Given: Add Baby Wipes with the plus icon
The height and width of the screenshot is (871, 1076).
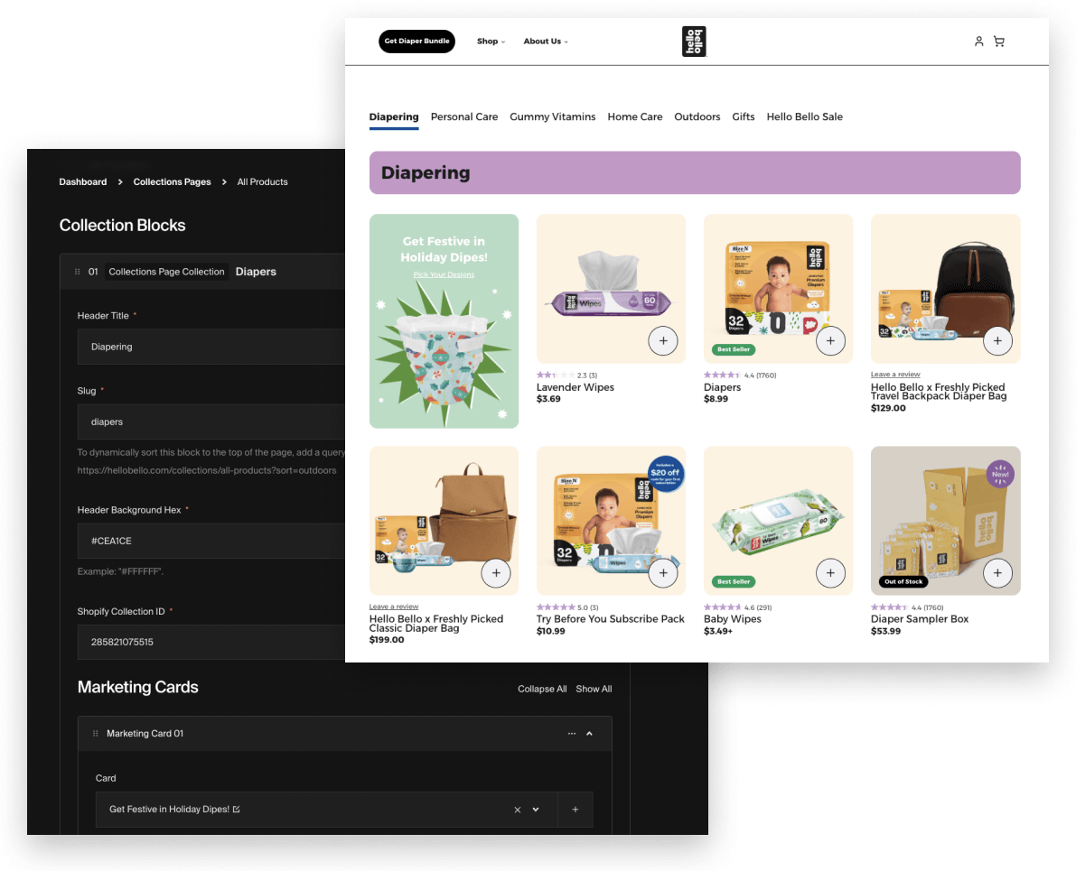Looking at the screenshot, I should pyautogui.click(x=830, y=573).
